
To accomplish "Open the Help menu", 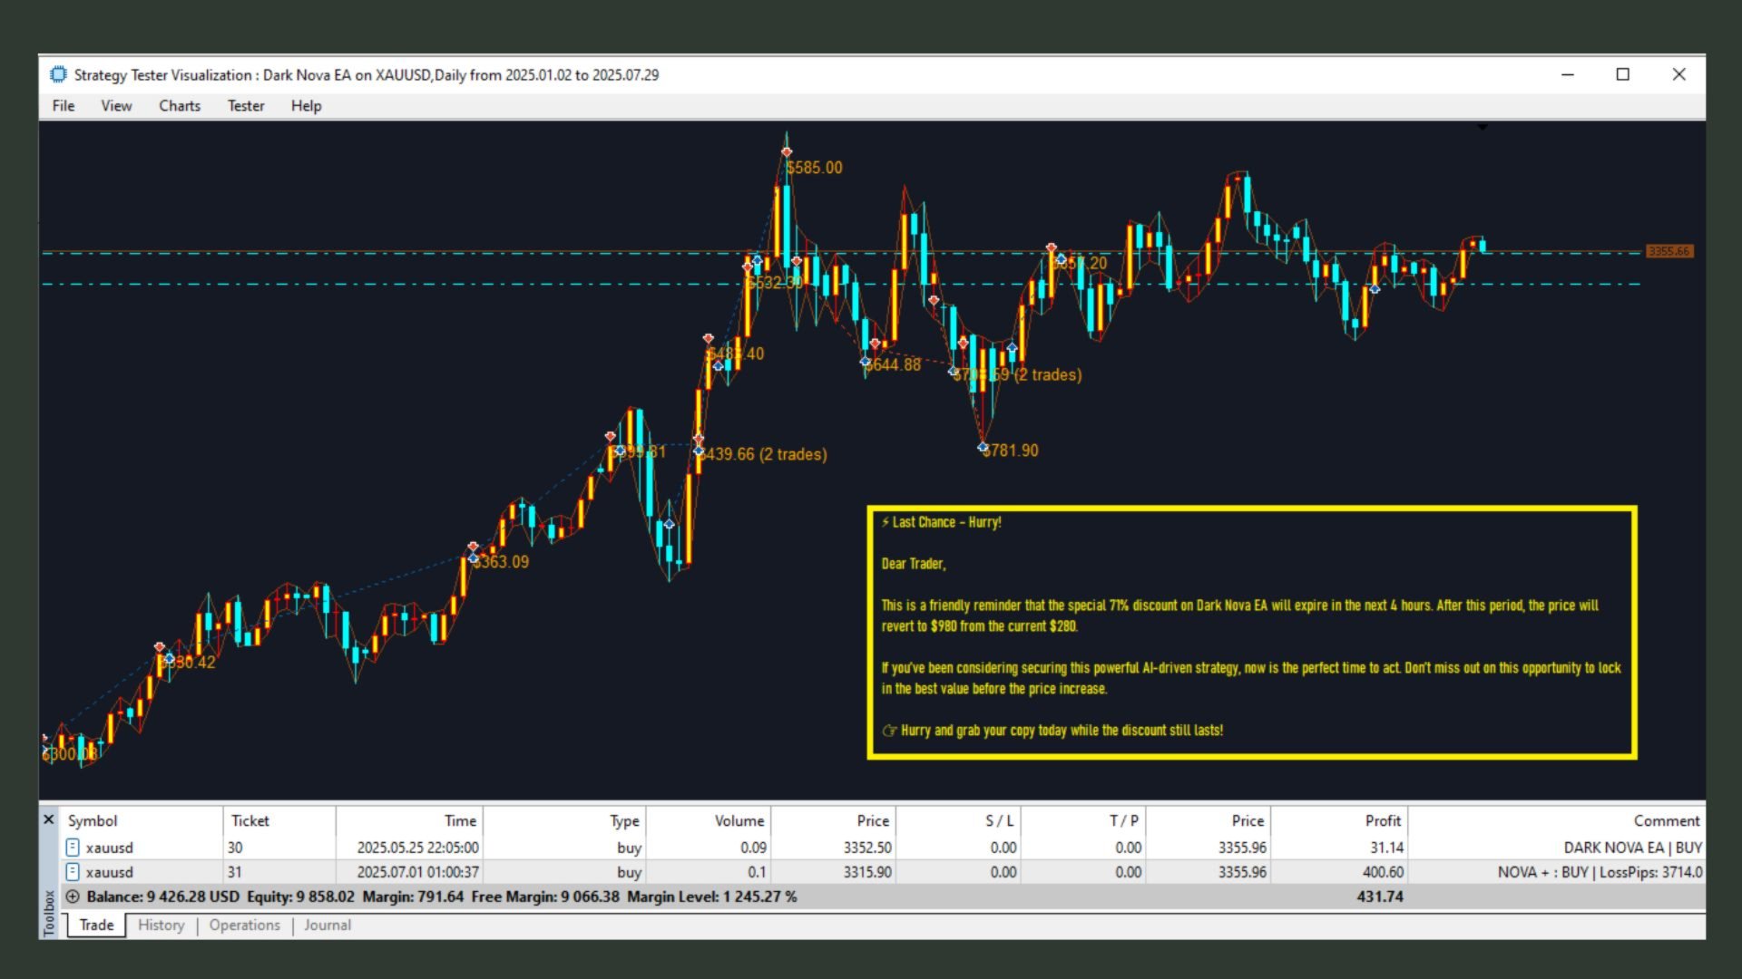I will click(x=307, y=106).
